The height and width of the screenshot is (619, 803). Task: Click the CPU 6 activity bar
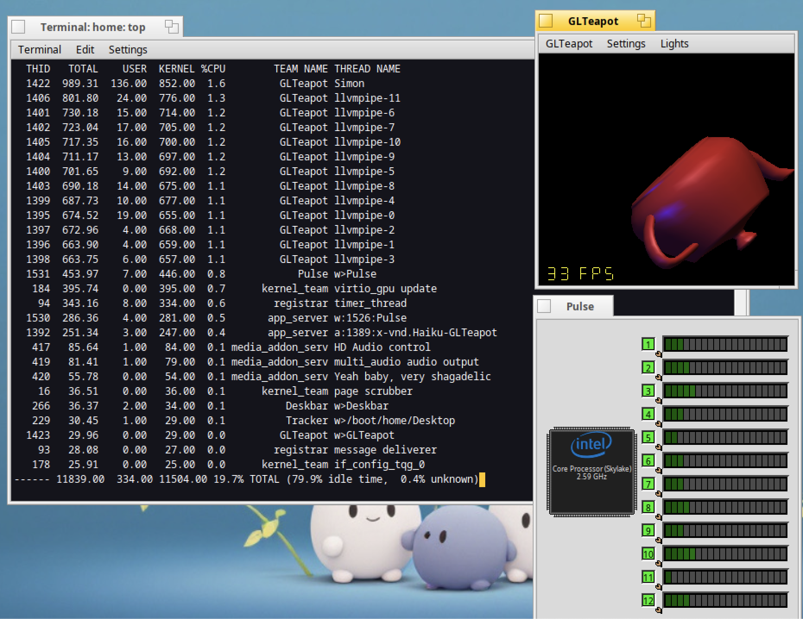pos(725,461)
